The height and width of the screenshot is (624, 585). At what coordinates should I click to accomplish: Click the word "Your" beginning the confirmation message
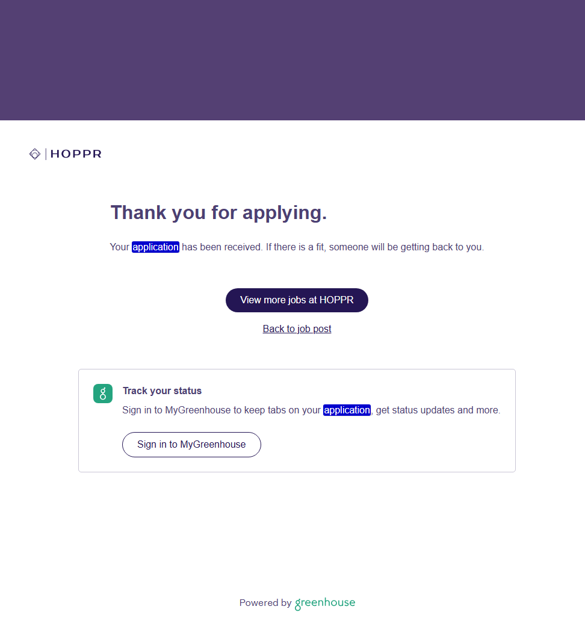click(120, 247)
